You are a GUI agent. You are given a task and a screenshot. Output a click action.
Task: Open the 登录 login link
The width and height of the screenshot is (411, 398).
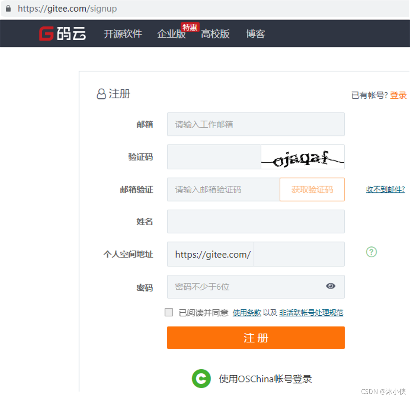coord(398,95)
